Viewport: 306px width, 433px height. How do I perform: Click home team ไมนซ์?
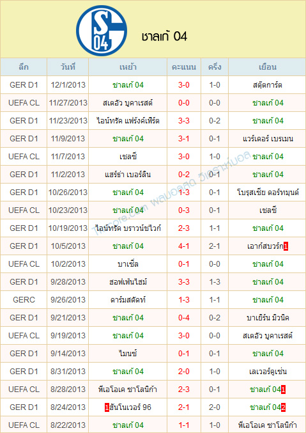pyautogui.click(x=128, y=354)
